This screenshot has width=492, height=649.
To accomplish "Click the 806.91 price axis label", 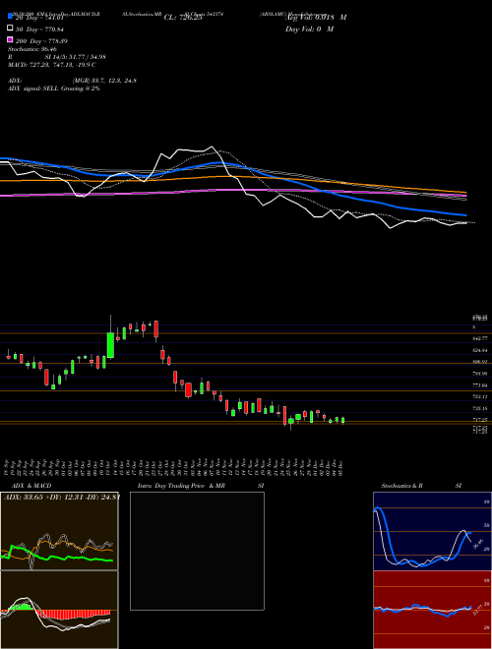I will tap(480, 362).
